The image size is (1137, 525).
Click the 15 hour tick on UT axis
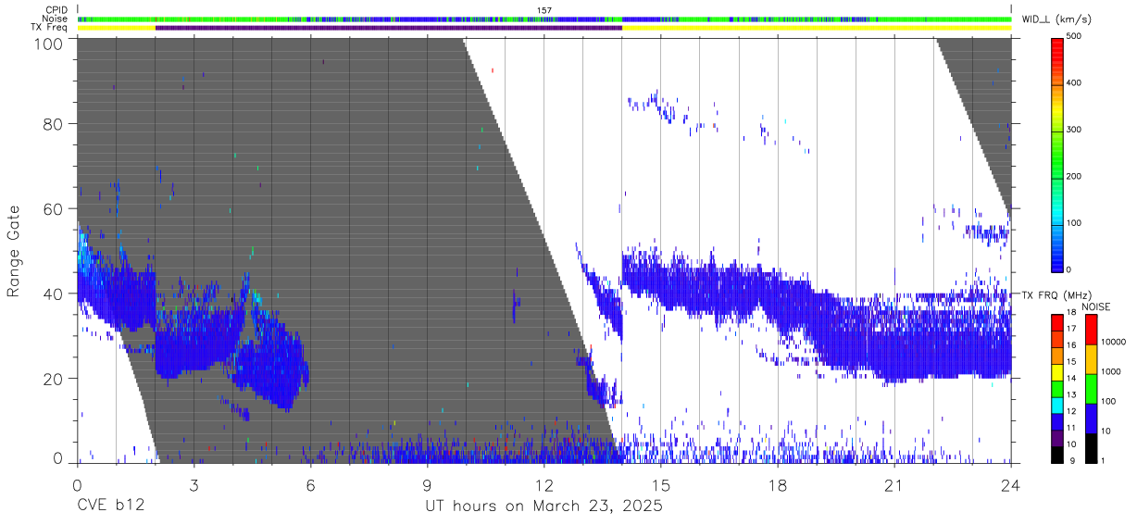661,485
